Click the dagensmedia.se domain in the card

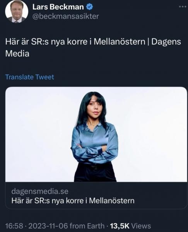40,191
